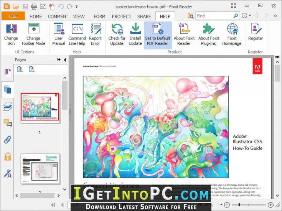Switch to the SHARE tab

point(144,16)
